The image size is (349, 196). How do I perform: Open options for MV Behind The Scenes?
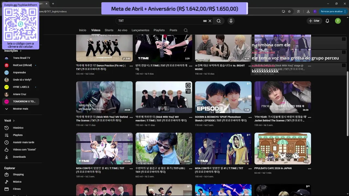click(x=131, y=117)
